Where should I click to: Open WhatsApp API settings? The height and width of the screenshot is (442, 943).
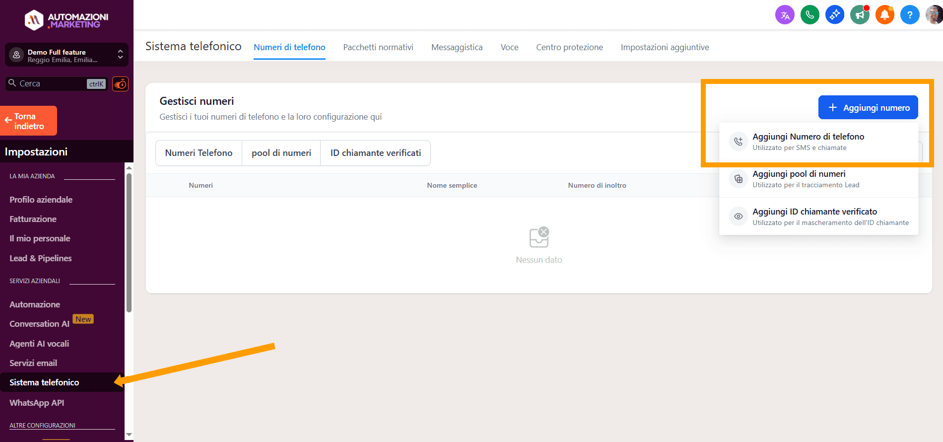click(x=37, y=403)
